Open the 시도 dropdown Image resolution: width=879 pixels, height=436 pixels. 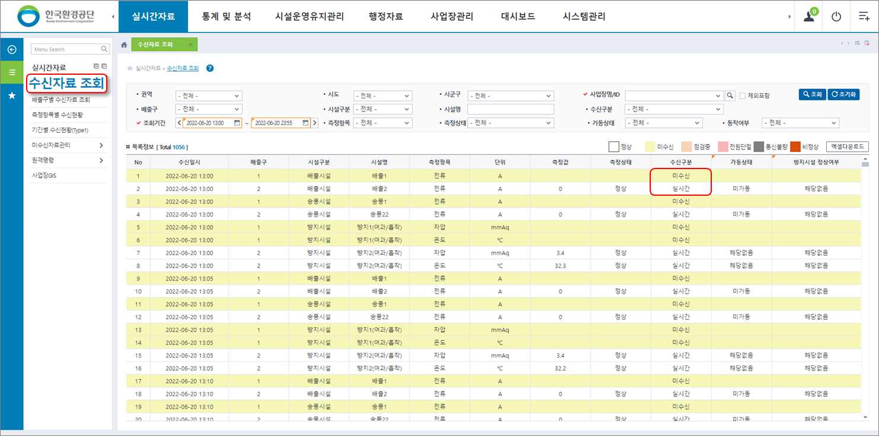click(382, 96)
